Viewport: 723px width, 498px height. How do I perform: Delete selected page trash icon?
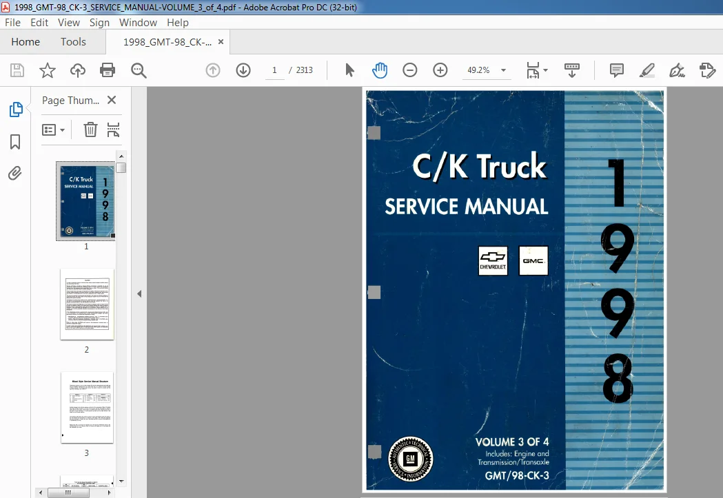click(90, 130)
